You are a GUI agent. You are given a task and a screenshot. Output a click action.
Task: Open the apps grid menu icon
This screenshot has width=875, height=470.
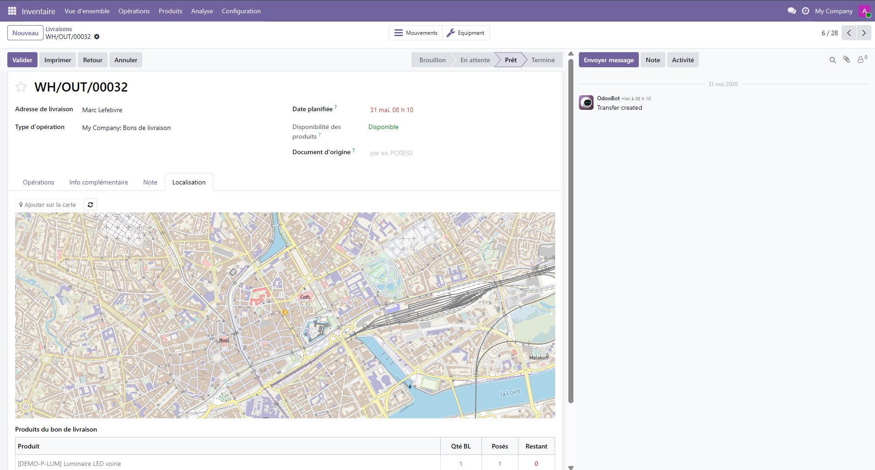click(12, 11)
